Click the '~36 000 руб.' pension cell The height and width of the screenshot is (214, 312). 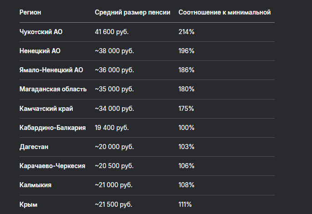[114, 70]
